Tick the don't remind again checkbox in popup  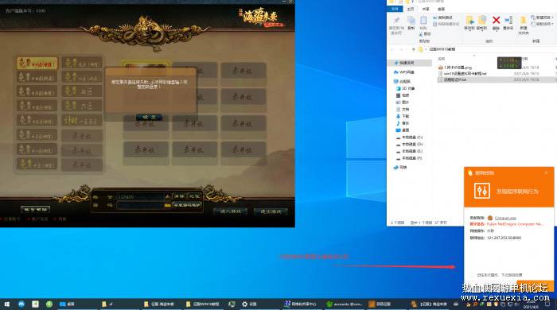click(x=472, y=275)
